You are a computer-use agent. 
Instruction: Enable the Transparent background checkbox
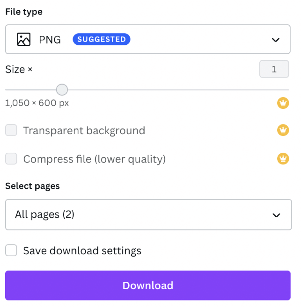[11, 130]
